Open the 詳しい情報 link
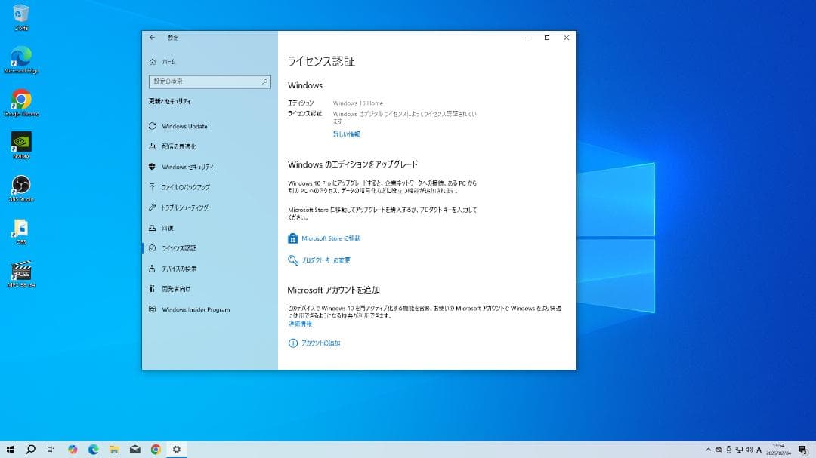This screenshot has height=458, width=816. click(345, 133)
